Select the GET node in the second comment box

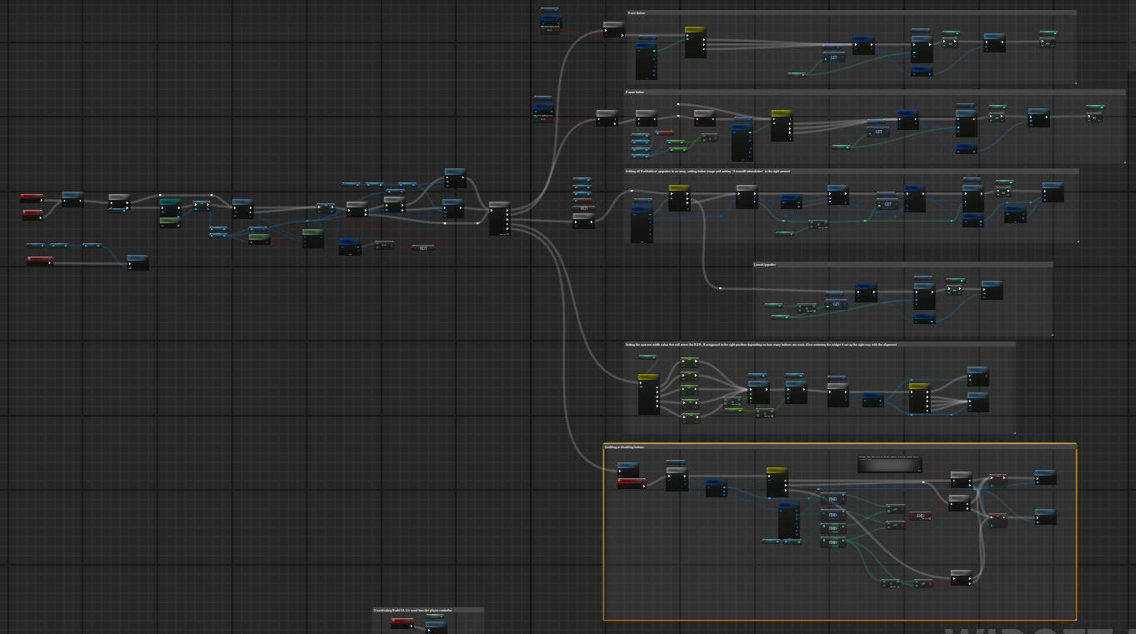tap(878, 132)
